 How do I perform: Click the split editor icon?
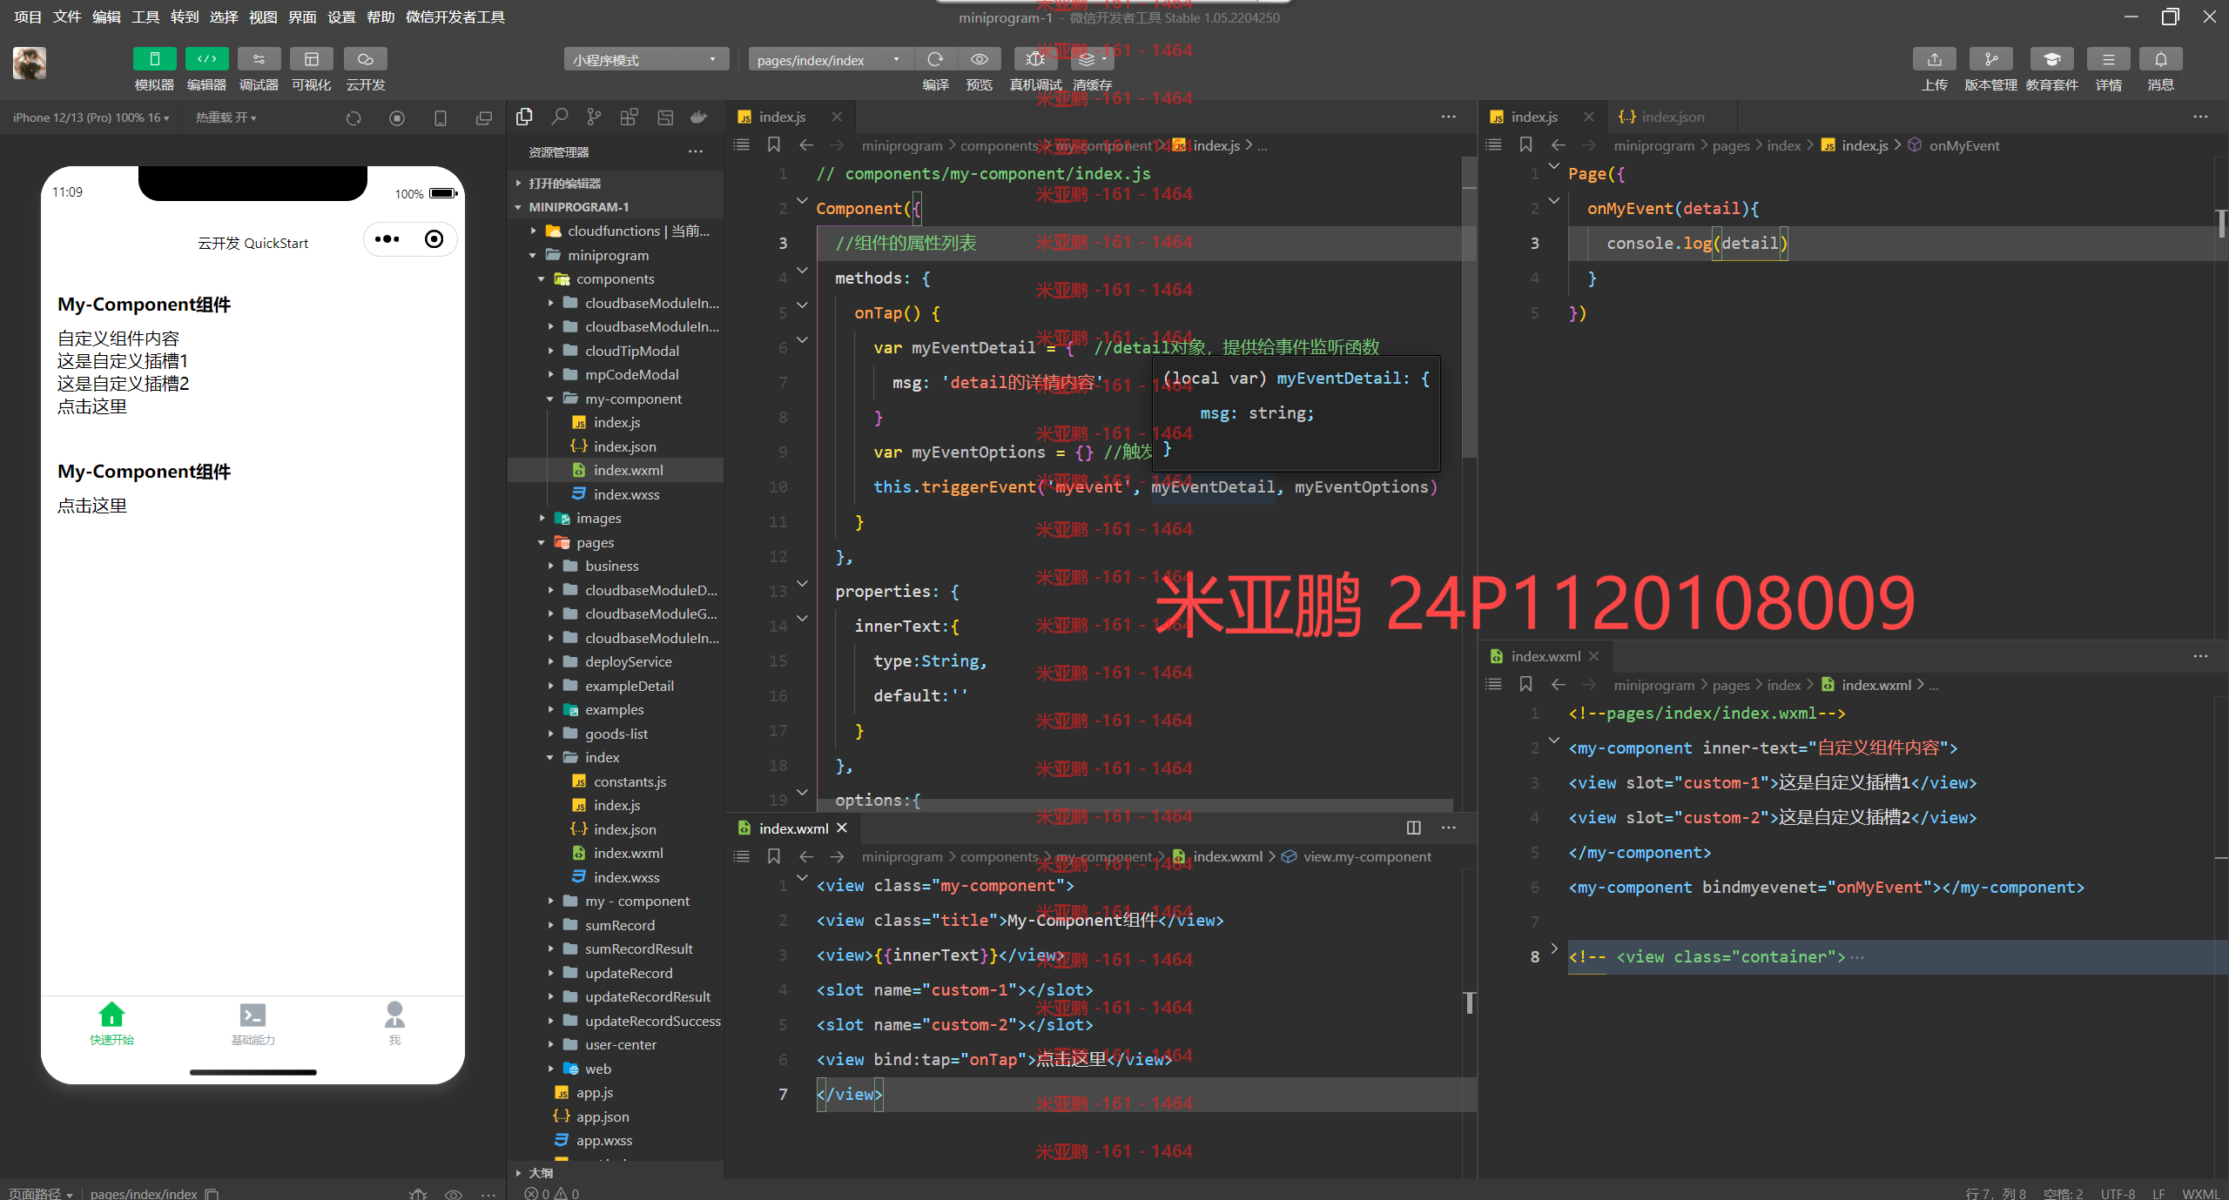(1413, 828)
